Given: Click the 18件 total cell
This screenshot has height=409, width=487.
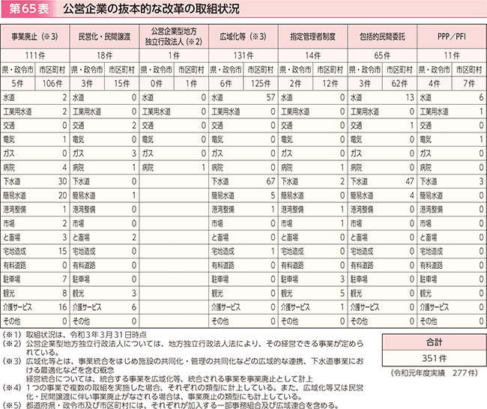Looking at the screenshot, I should pyautogui.click(x=104, y=55).
